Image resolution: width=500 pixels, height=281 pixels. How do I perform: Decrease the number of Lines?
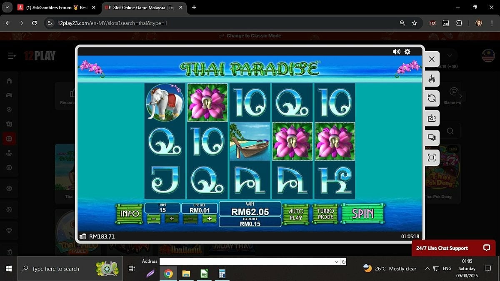tap(153, 219)
